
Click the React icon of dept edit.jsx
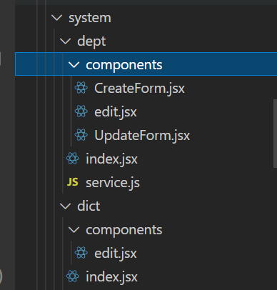click(x=81, y=111)
